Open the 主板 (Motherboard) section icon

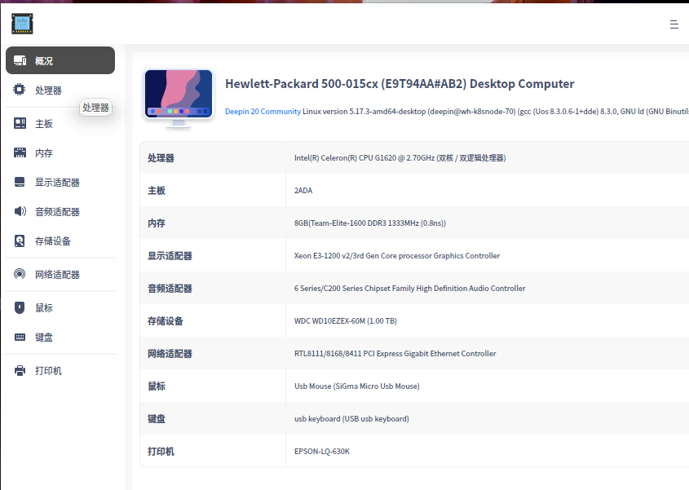19,121
